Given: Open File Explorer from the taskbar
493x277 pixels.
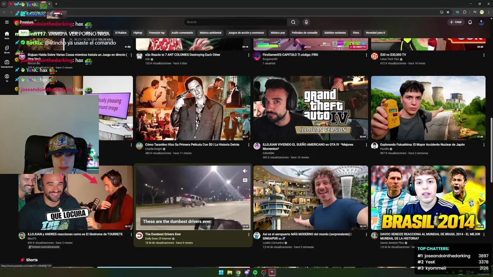Looking at the screenshot, I should point(230,272).
